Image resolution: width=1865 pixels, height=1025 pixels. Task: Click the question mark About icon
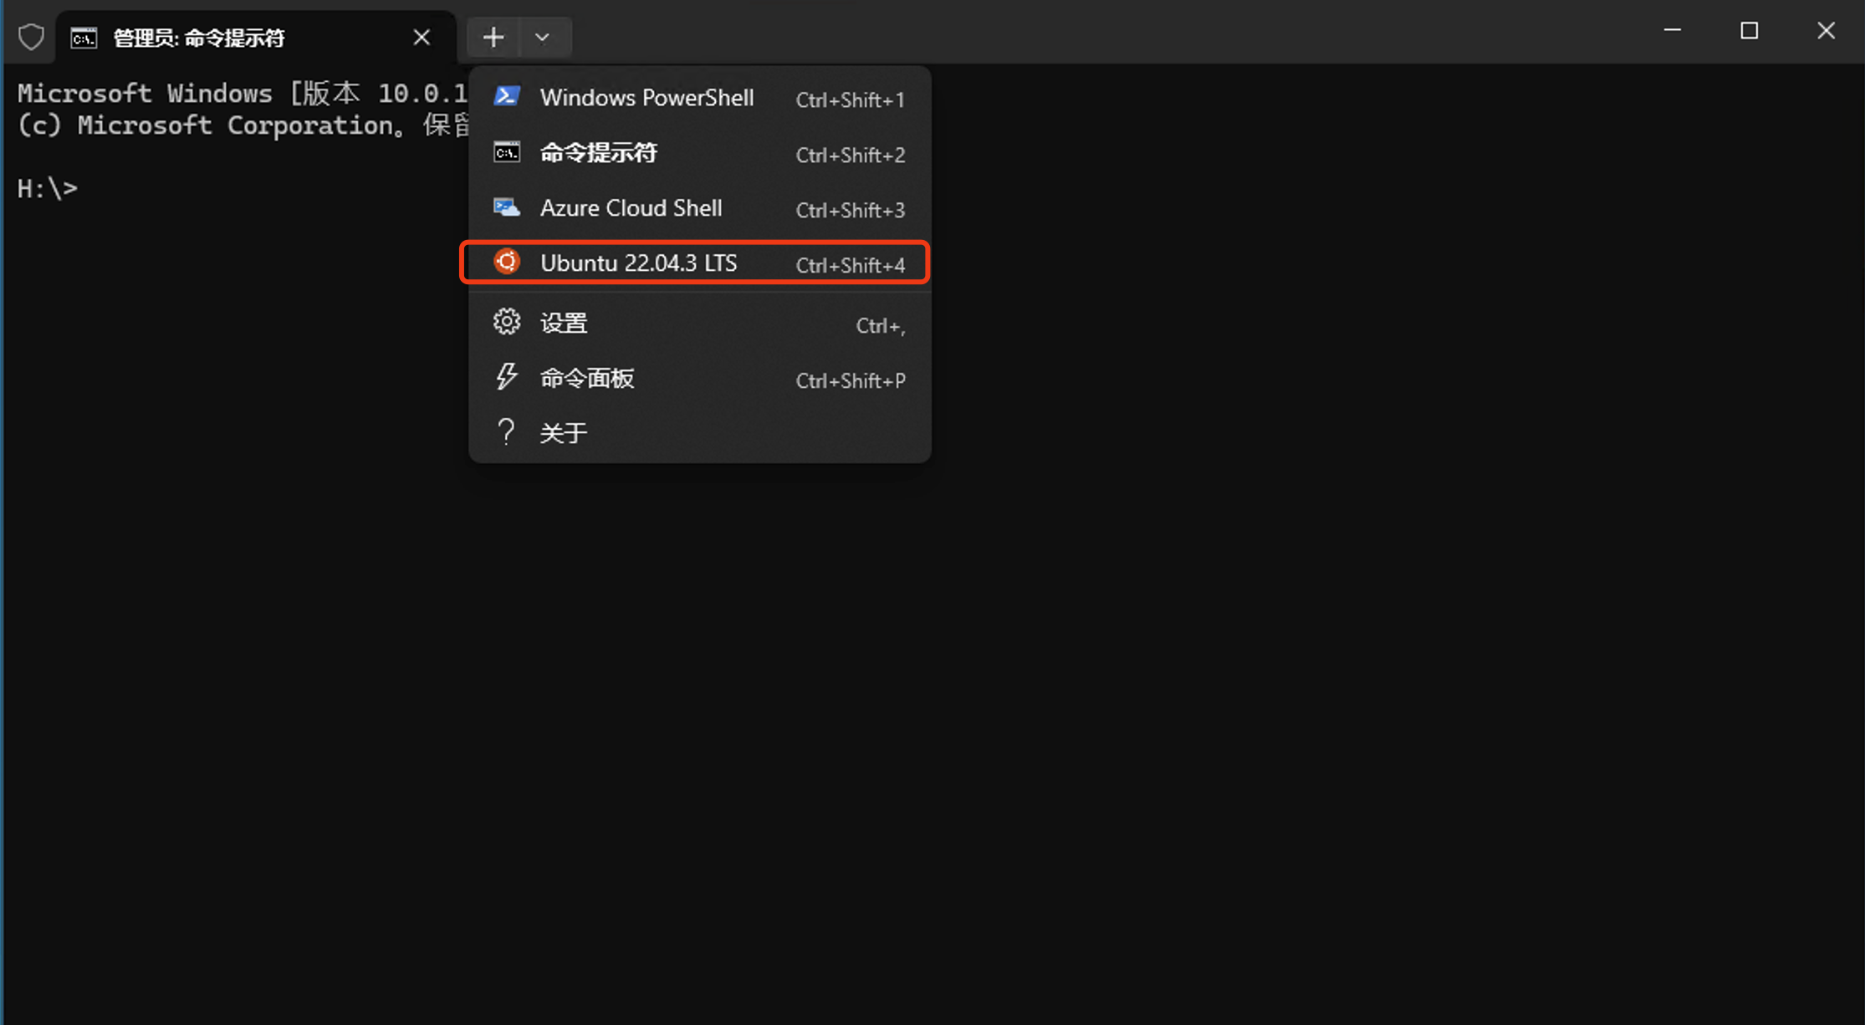pos(506,432)
